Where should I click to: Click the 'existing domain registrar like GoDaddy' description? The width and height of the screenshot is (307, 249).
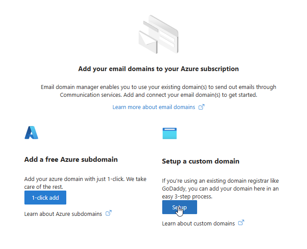221,188
